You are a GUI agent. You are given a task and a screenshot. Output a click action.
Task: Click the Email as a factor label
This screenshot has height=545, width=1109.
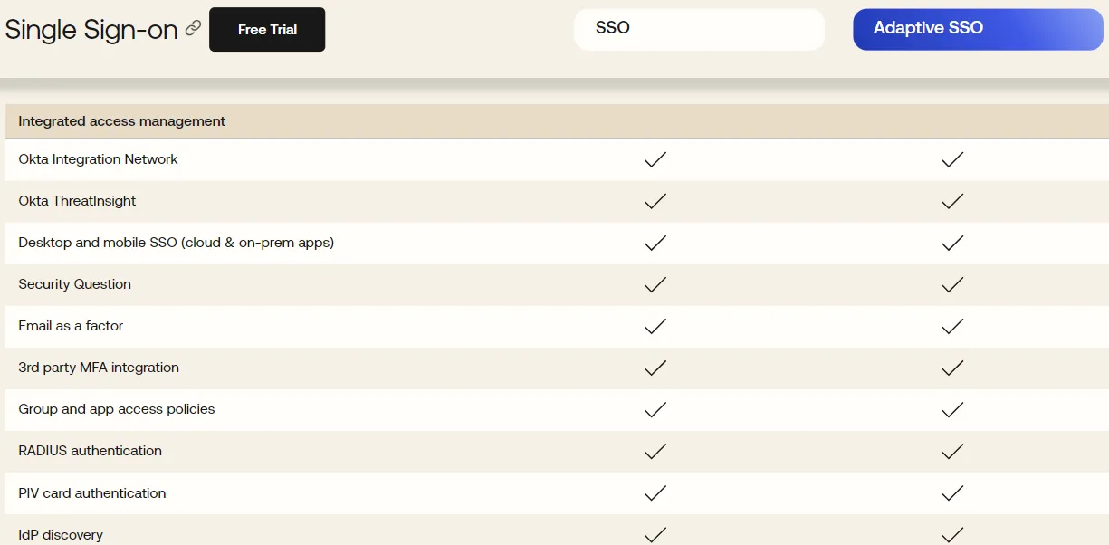click(71, 326)
